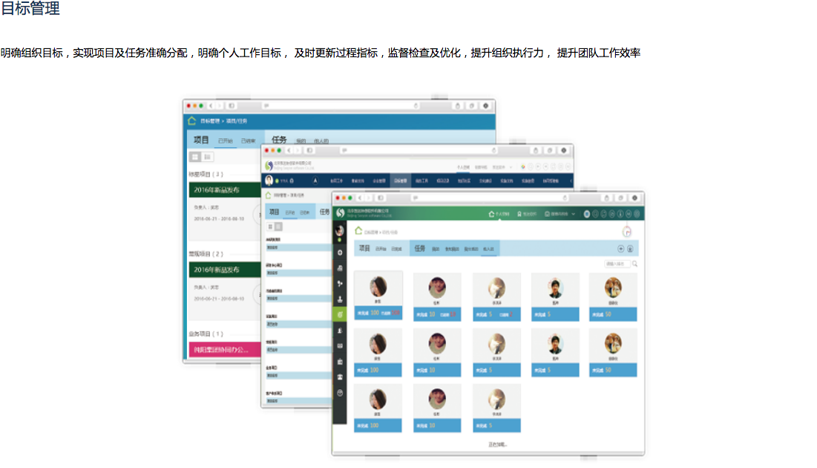Select the 已开始 tab in the back window
817x468 pixels.
click(x=225, y=140)
